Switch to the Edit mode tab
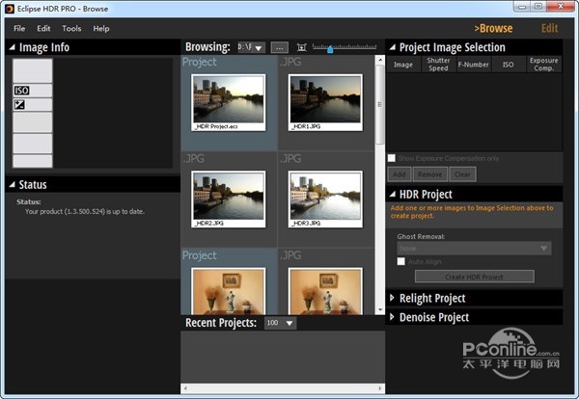The width and height of the screenshot is (579, 399). click(549, 29)
